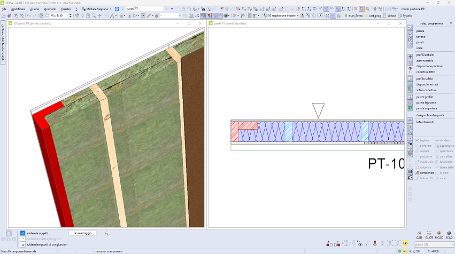Toggle the yellow eye visibility icon

tap(405, 244)
